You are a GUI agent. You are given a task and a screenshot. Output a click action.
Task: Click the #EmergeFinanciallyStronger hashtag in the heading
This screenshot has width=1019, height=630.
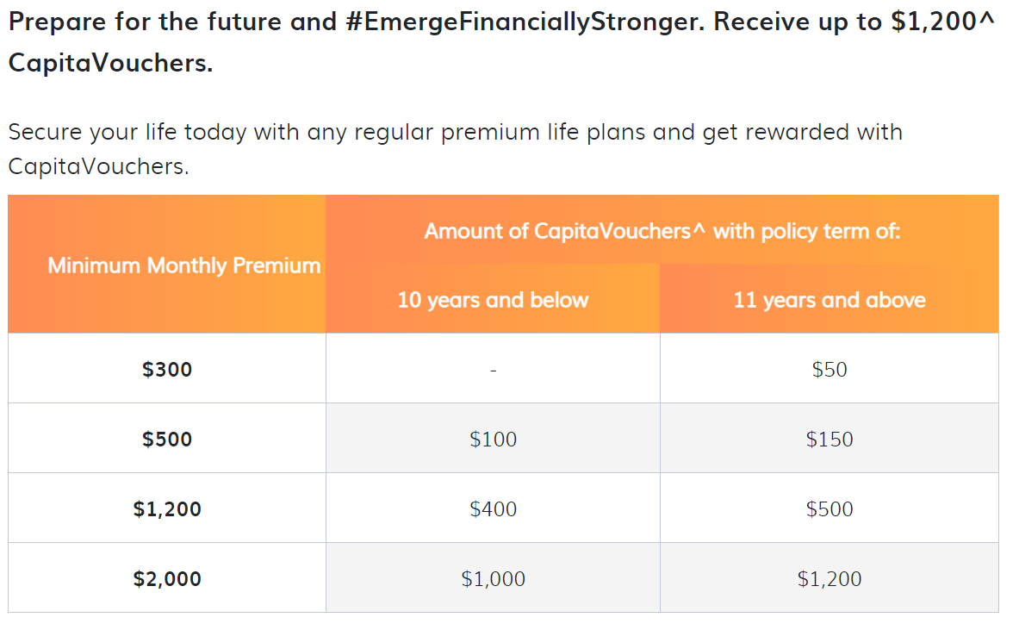[x=525, y=22]
